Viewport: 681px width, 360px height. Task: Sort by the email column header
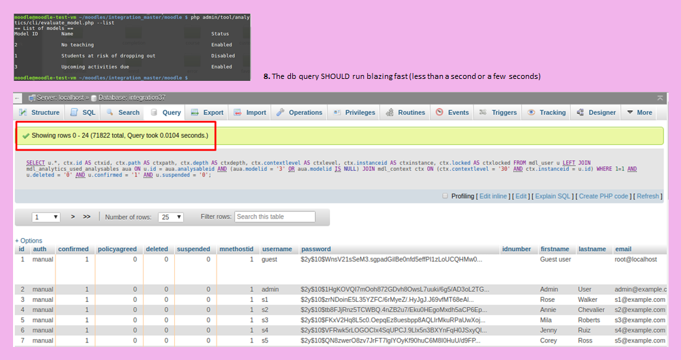coord(623,249)
